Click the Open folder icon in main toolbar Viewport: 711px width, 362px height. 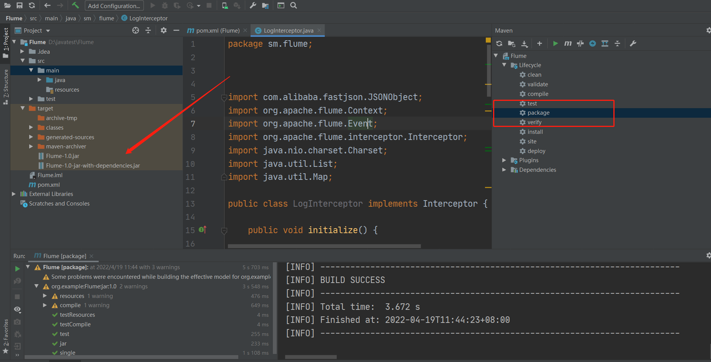coord(7,5)
